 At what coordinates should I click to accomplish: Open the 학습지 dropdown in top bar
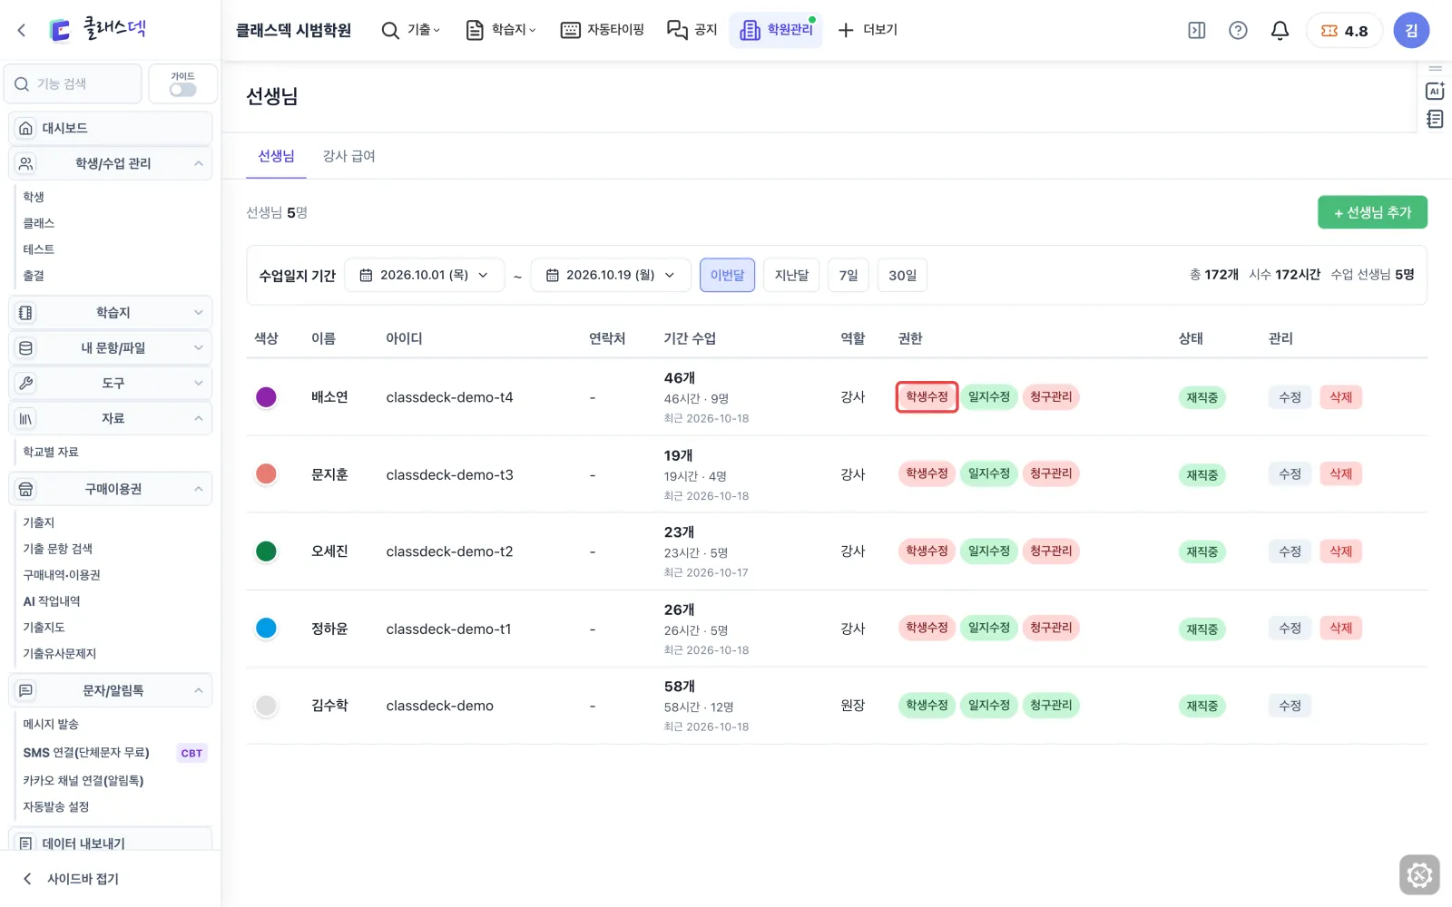pyautogui.click(x=501, y=30)
